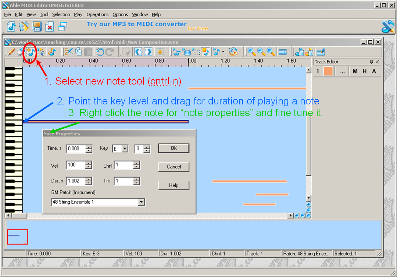397x278 pixels.
Task: Select the new note tool
Action: pyautogui.click(x=30, y=52)
